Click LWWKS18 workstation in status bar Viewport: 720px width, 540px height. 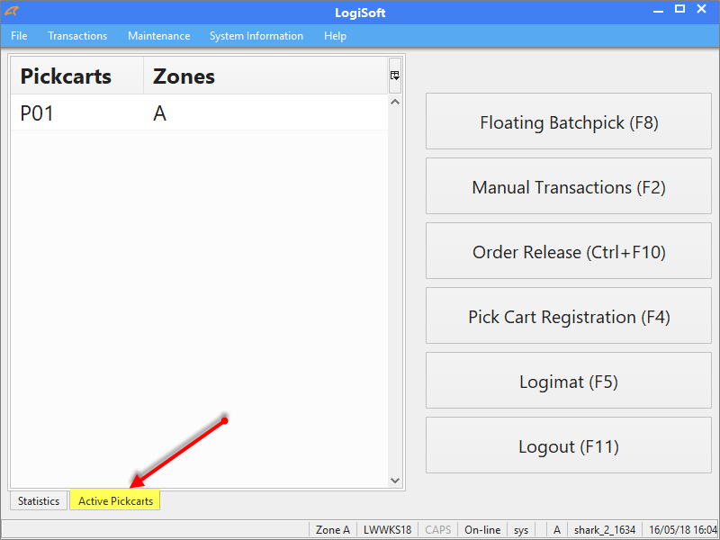pos(387,530)
